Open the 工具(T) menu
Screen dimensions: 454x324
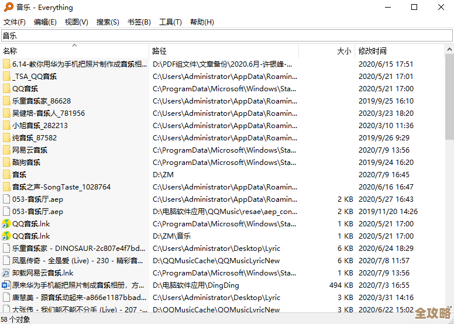170,22
